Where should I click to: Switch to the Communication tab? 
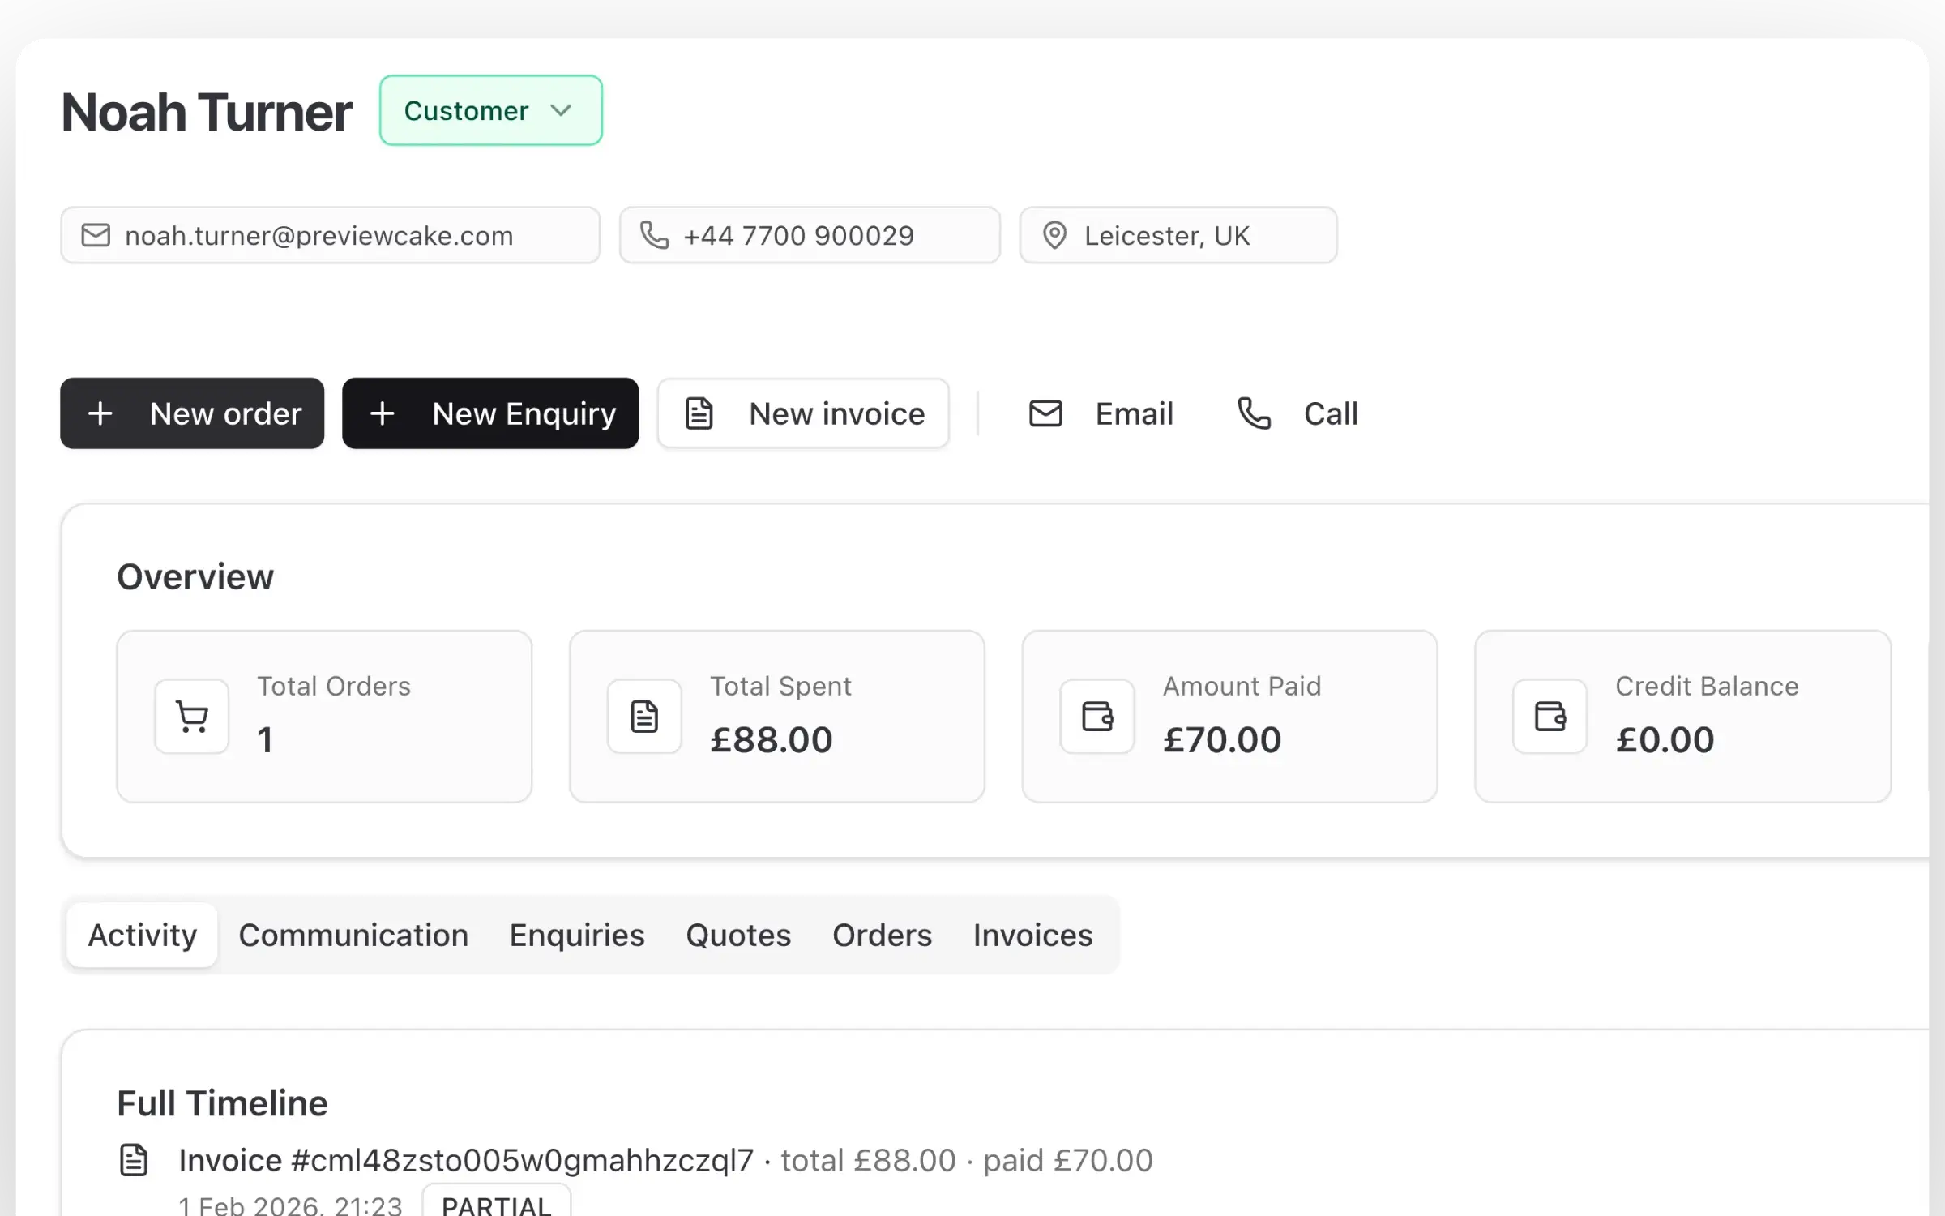[x=353, y=936]
